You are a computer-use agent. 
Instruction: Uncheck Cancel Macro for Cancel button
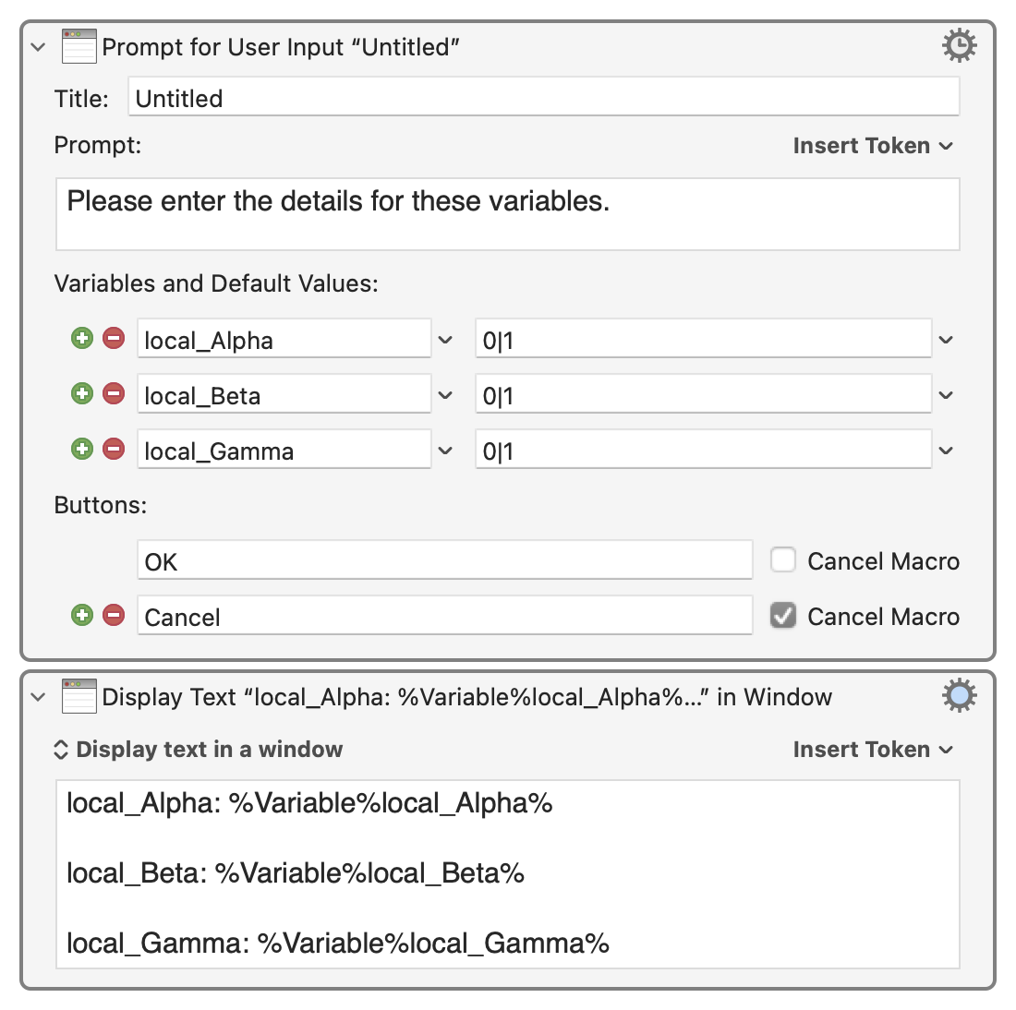(783, 616)
